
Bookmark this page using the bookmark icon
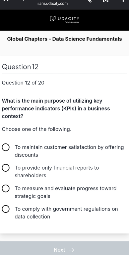pos(105,1)
